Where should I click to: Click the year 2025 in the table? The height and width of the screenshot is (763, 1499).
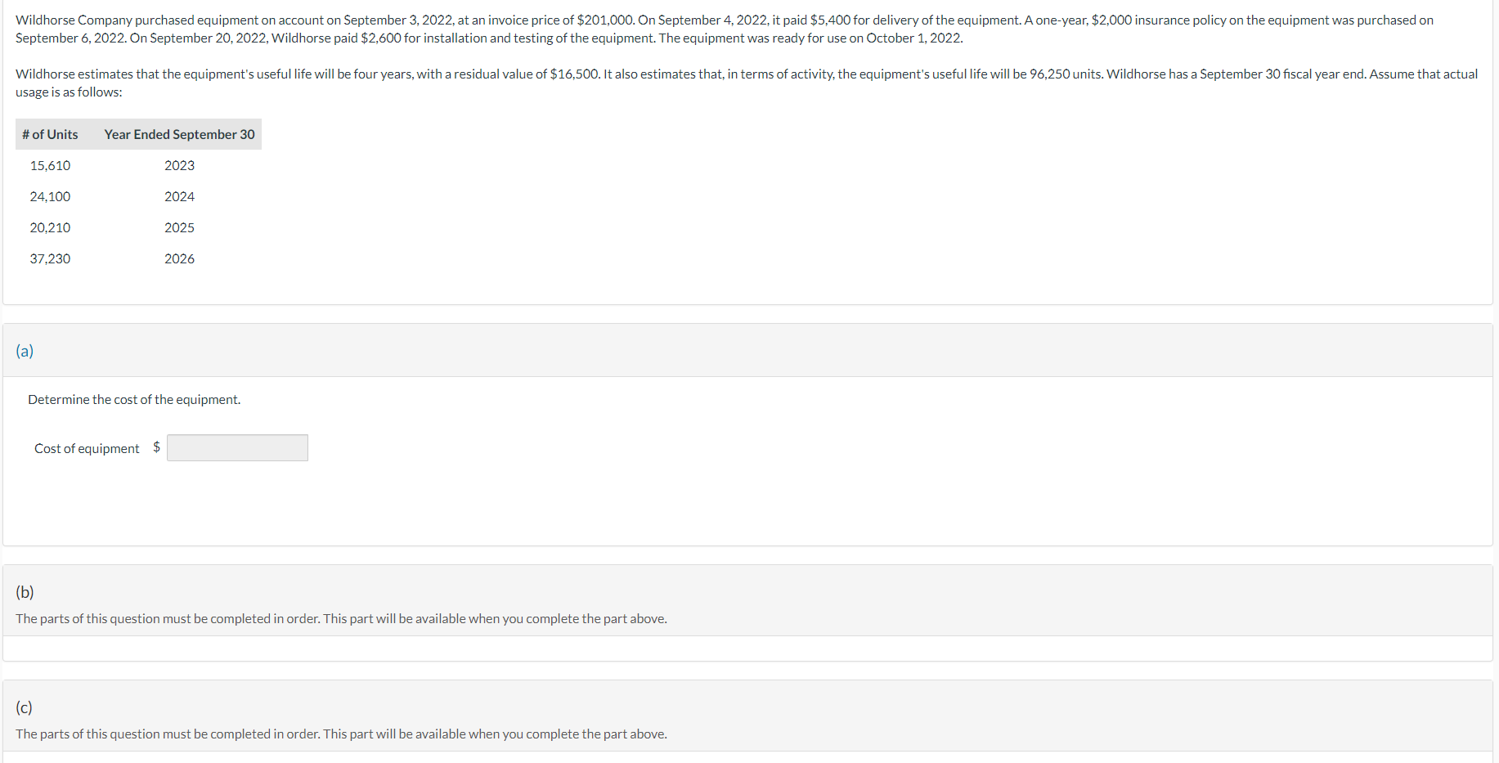[x=179, y=227]
